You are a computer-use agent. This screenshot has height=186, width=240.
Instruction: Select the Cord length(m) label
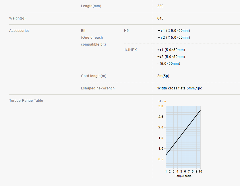tap(94, 76)
